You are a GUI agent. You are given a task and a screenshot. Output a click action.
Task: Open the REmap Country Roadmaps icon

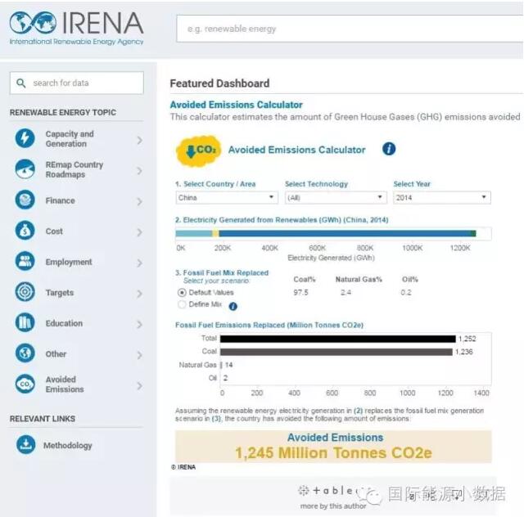click(x=25, y=169)
